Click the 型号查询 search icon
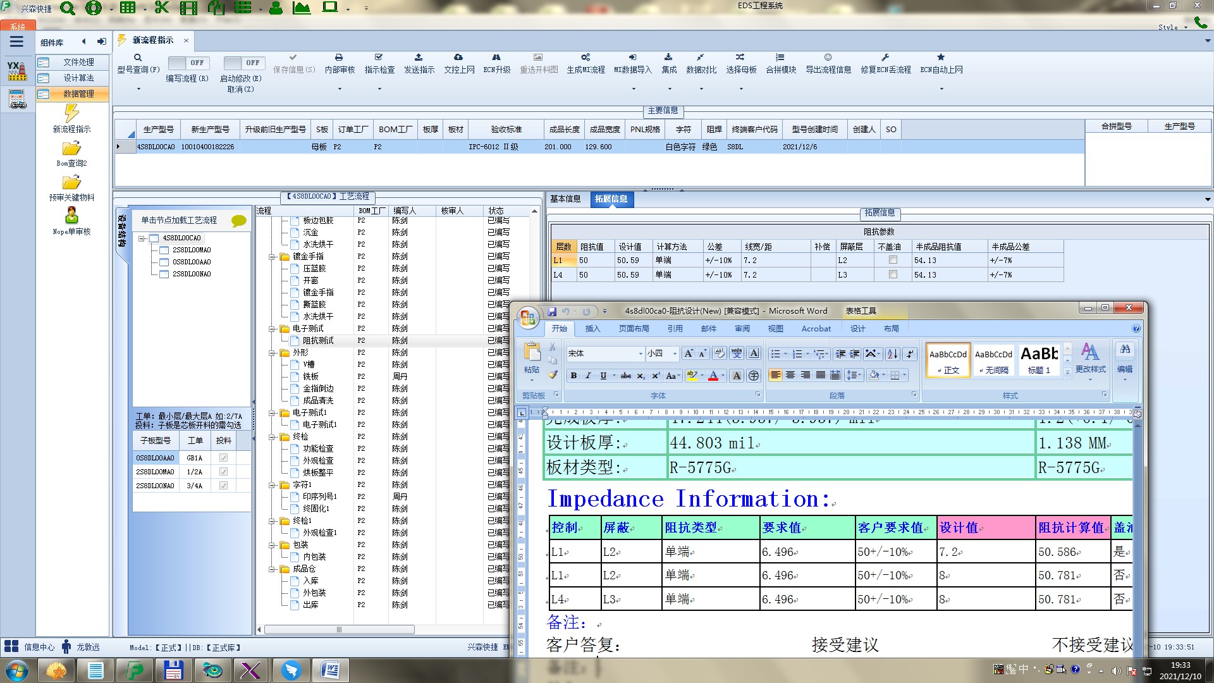The image size is (1214, 683). (x=137, y=58)
